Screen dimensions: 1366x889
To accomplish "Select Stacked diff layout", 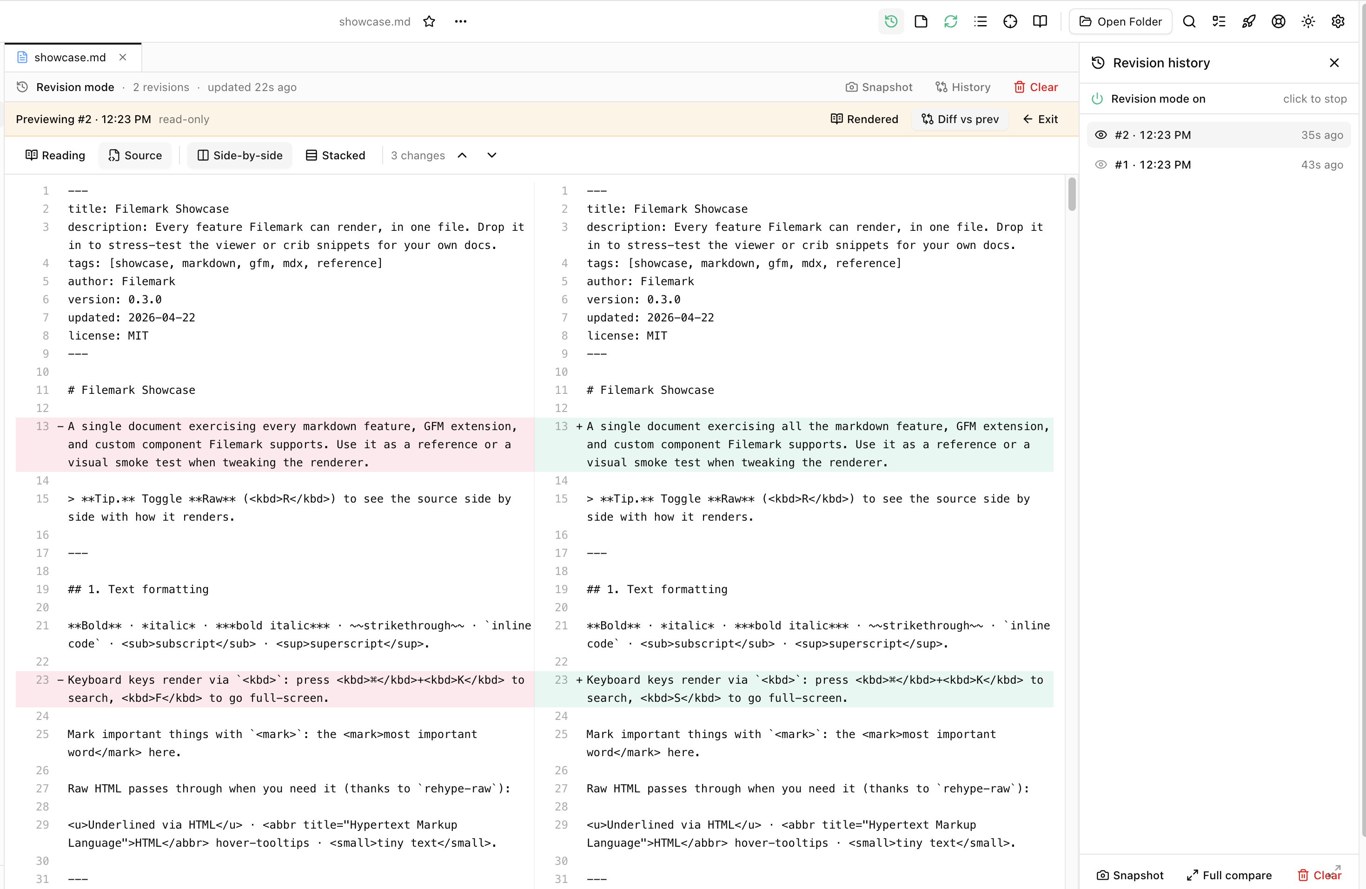I will coord(336,156).
